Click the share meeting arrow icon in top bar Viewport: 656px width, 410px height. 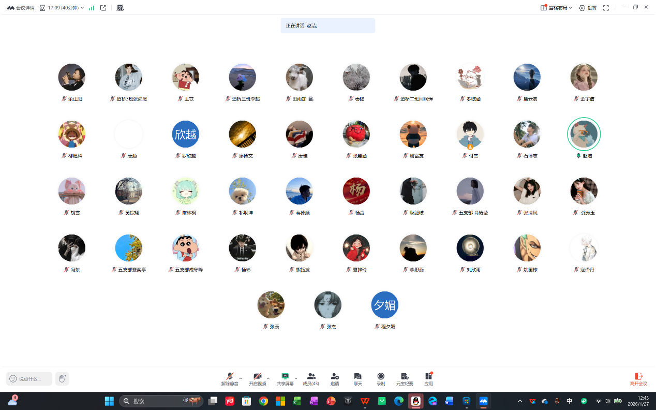103,8
